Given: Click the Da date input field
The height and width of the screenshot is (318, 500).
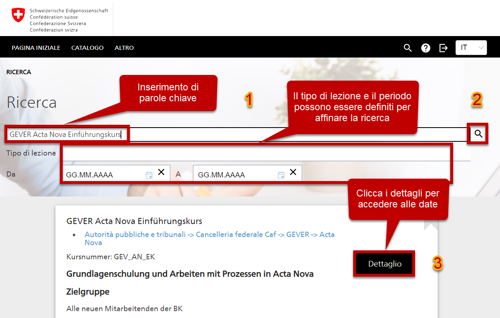Looking at the screenshot, I should coord(117,175).
